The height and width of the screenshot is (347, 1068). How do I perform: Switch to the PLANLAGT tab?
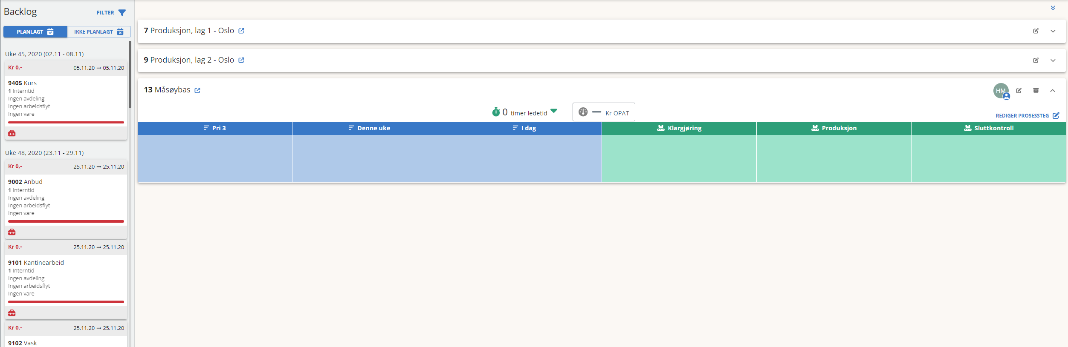click(35, 32)
